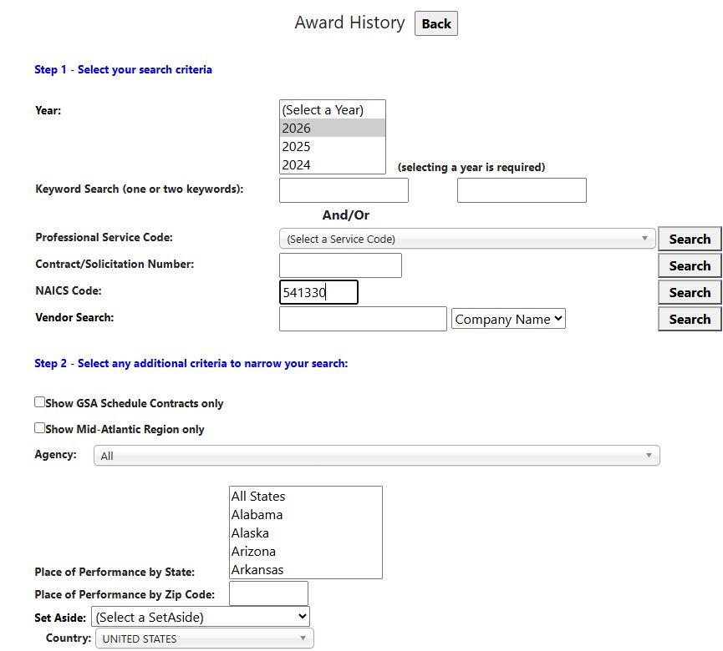Focus the first keyword search field

pyautogui.click(x=344, y=190)
